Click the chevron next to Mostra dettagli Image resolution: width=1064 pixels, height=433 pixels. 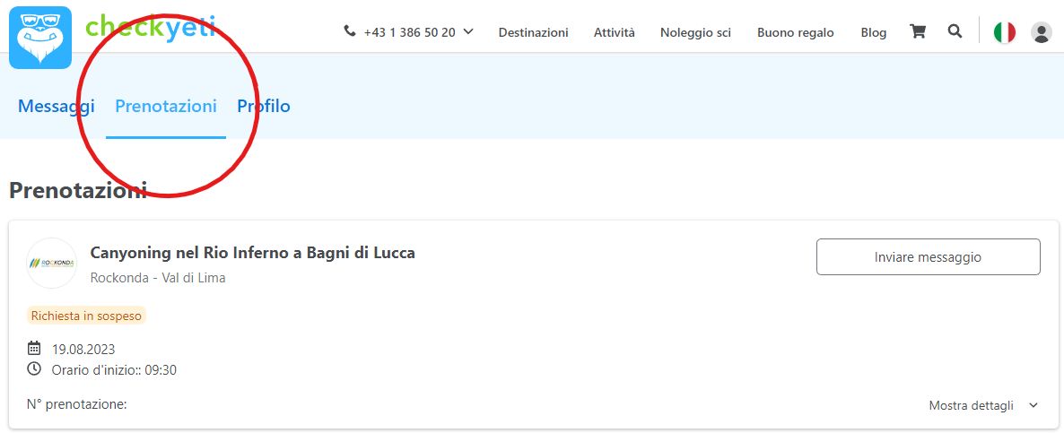[x=1033, y=405]
